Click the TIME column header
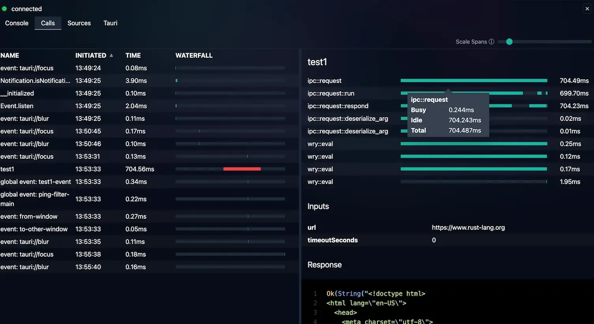Screen dimensions: 594x324 [x=133, y=55]
